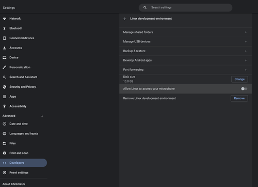Expand Backup & restore chevron
The width and height of the screenshot is (258, 187).
246,51
